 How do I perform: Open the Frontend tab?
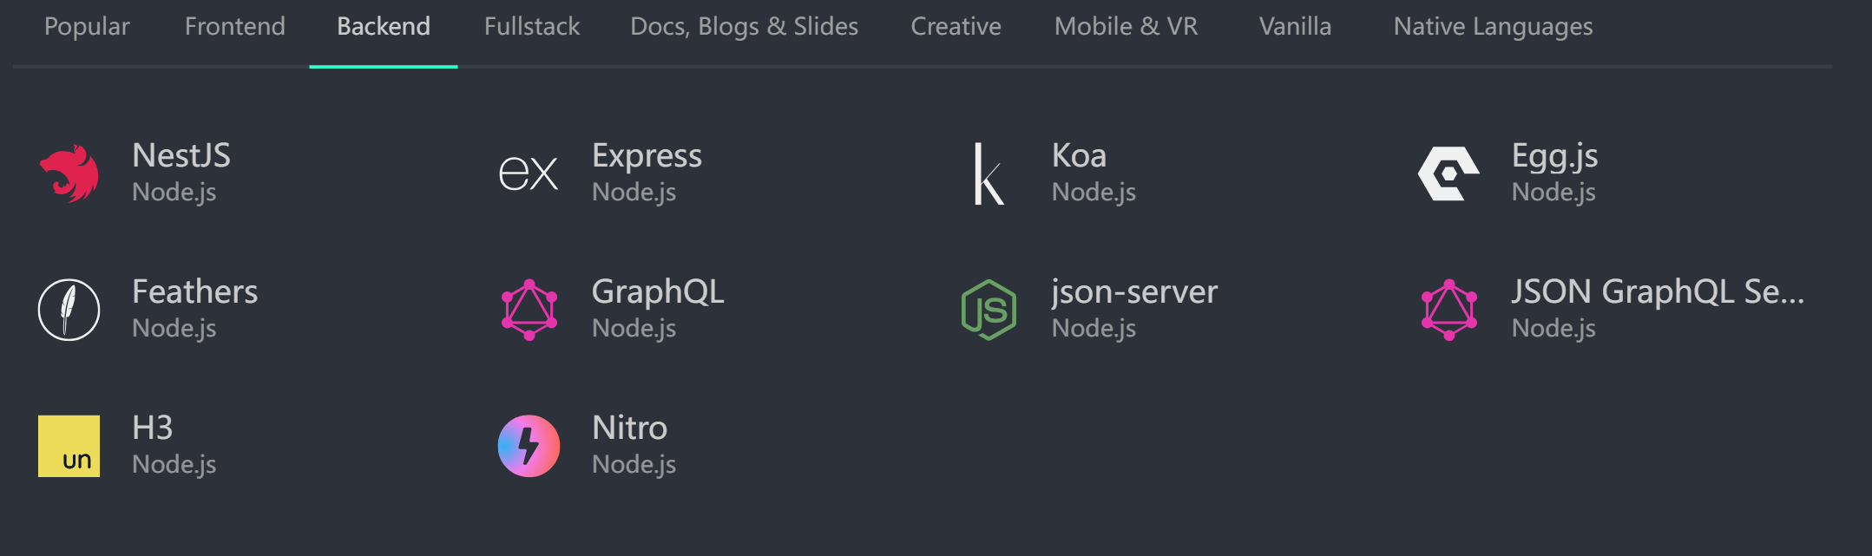tap(234, 27)
